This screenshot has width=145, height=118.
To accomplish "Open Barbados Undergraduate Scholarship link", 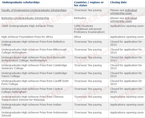I will [25, 18].
